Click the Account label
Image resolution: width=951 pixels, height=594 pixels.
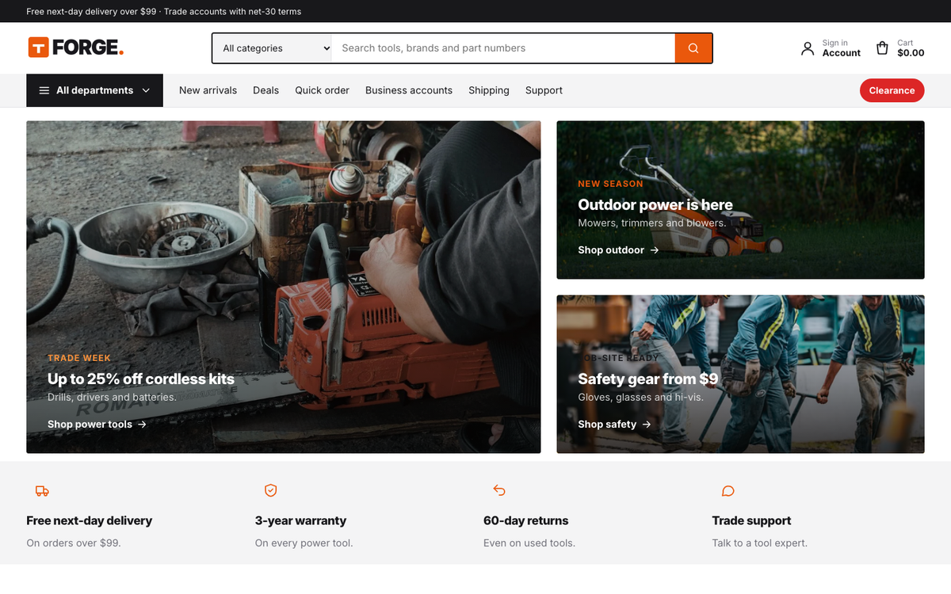pos(841,53)
